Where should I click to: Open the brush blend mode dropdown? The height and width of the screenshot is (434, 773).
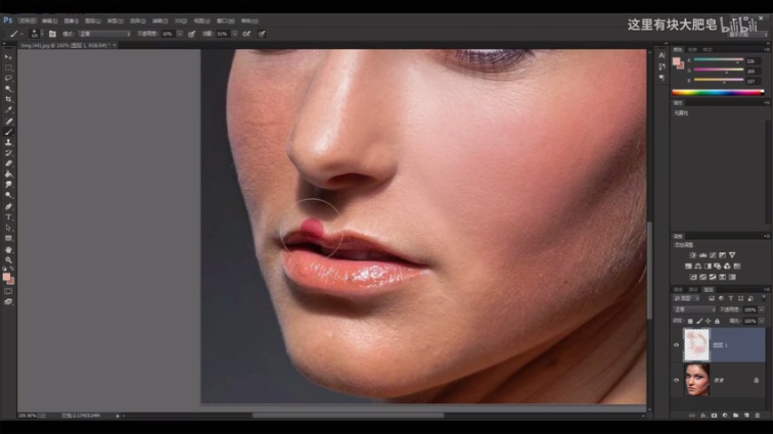(104, 34)
